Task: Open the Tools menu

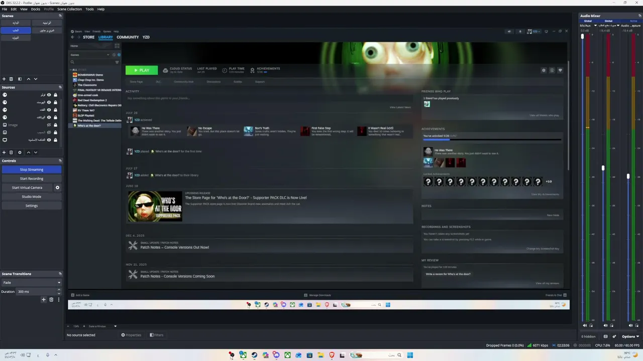Action: coord(89,9)
